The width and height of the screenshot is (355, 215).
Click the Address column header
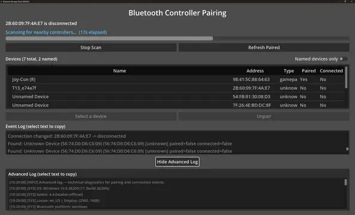[x=255, y=71]
